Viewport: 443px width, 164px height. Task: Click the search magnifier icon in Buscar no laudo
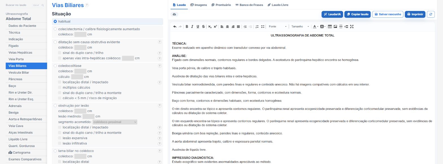[x=43, y=5]
